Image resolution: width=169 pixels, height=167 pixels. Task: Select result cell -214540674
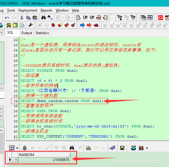44,160
